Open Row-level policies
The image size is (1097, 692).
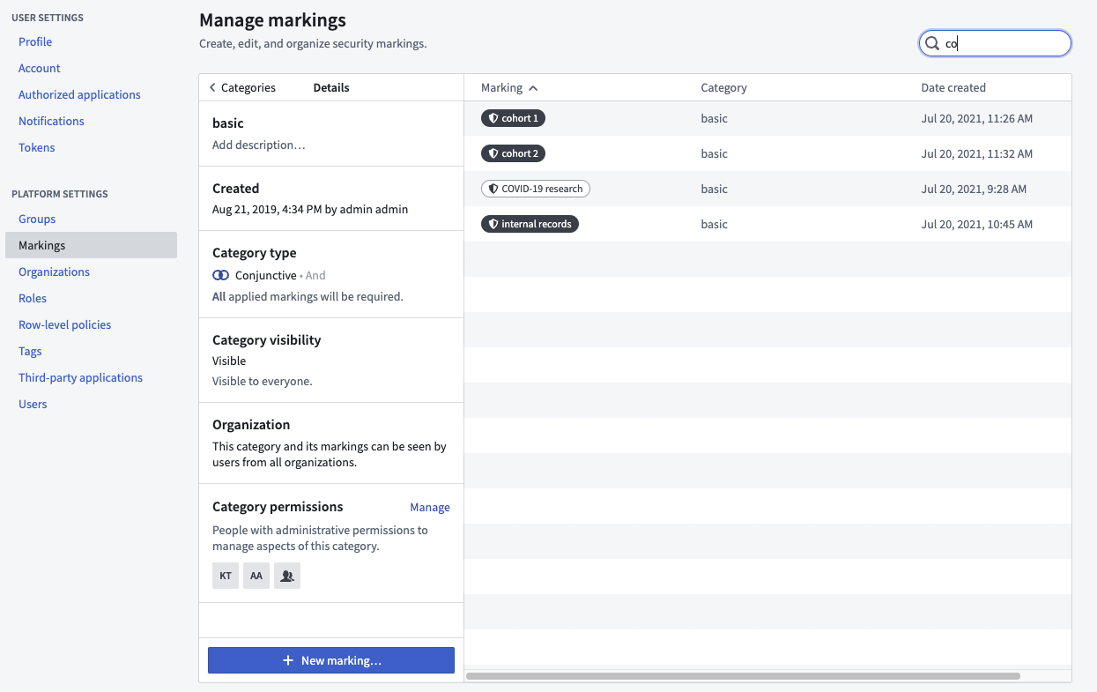click(x=65, y=324)
